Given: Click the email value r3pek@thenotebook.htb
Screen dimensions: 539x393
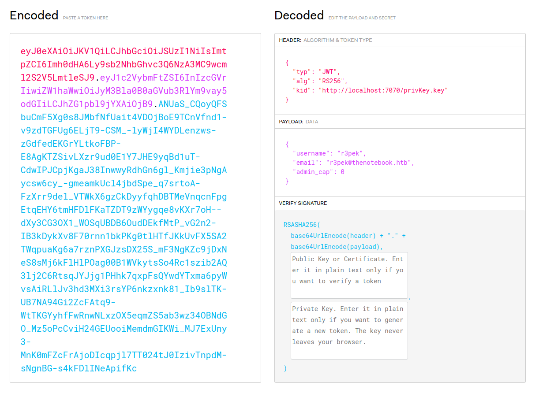Looking at the screenshot, I should point(373,163).
